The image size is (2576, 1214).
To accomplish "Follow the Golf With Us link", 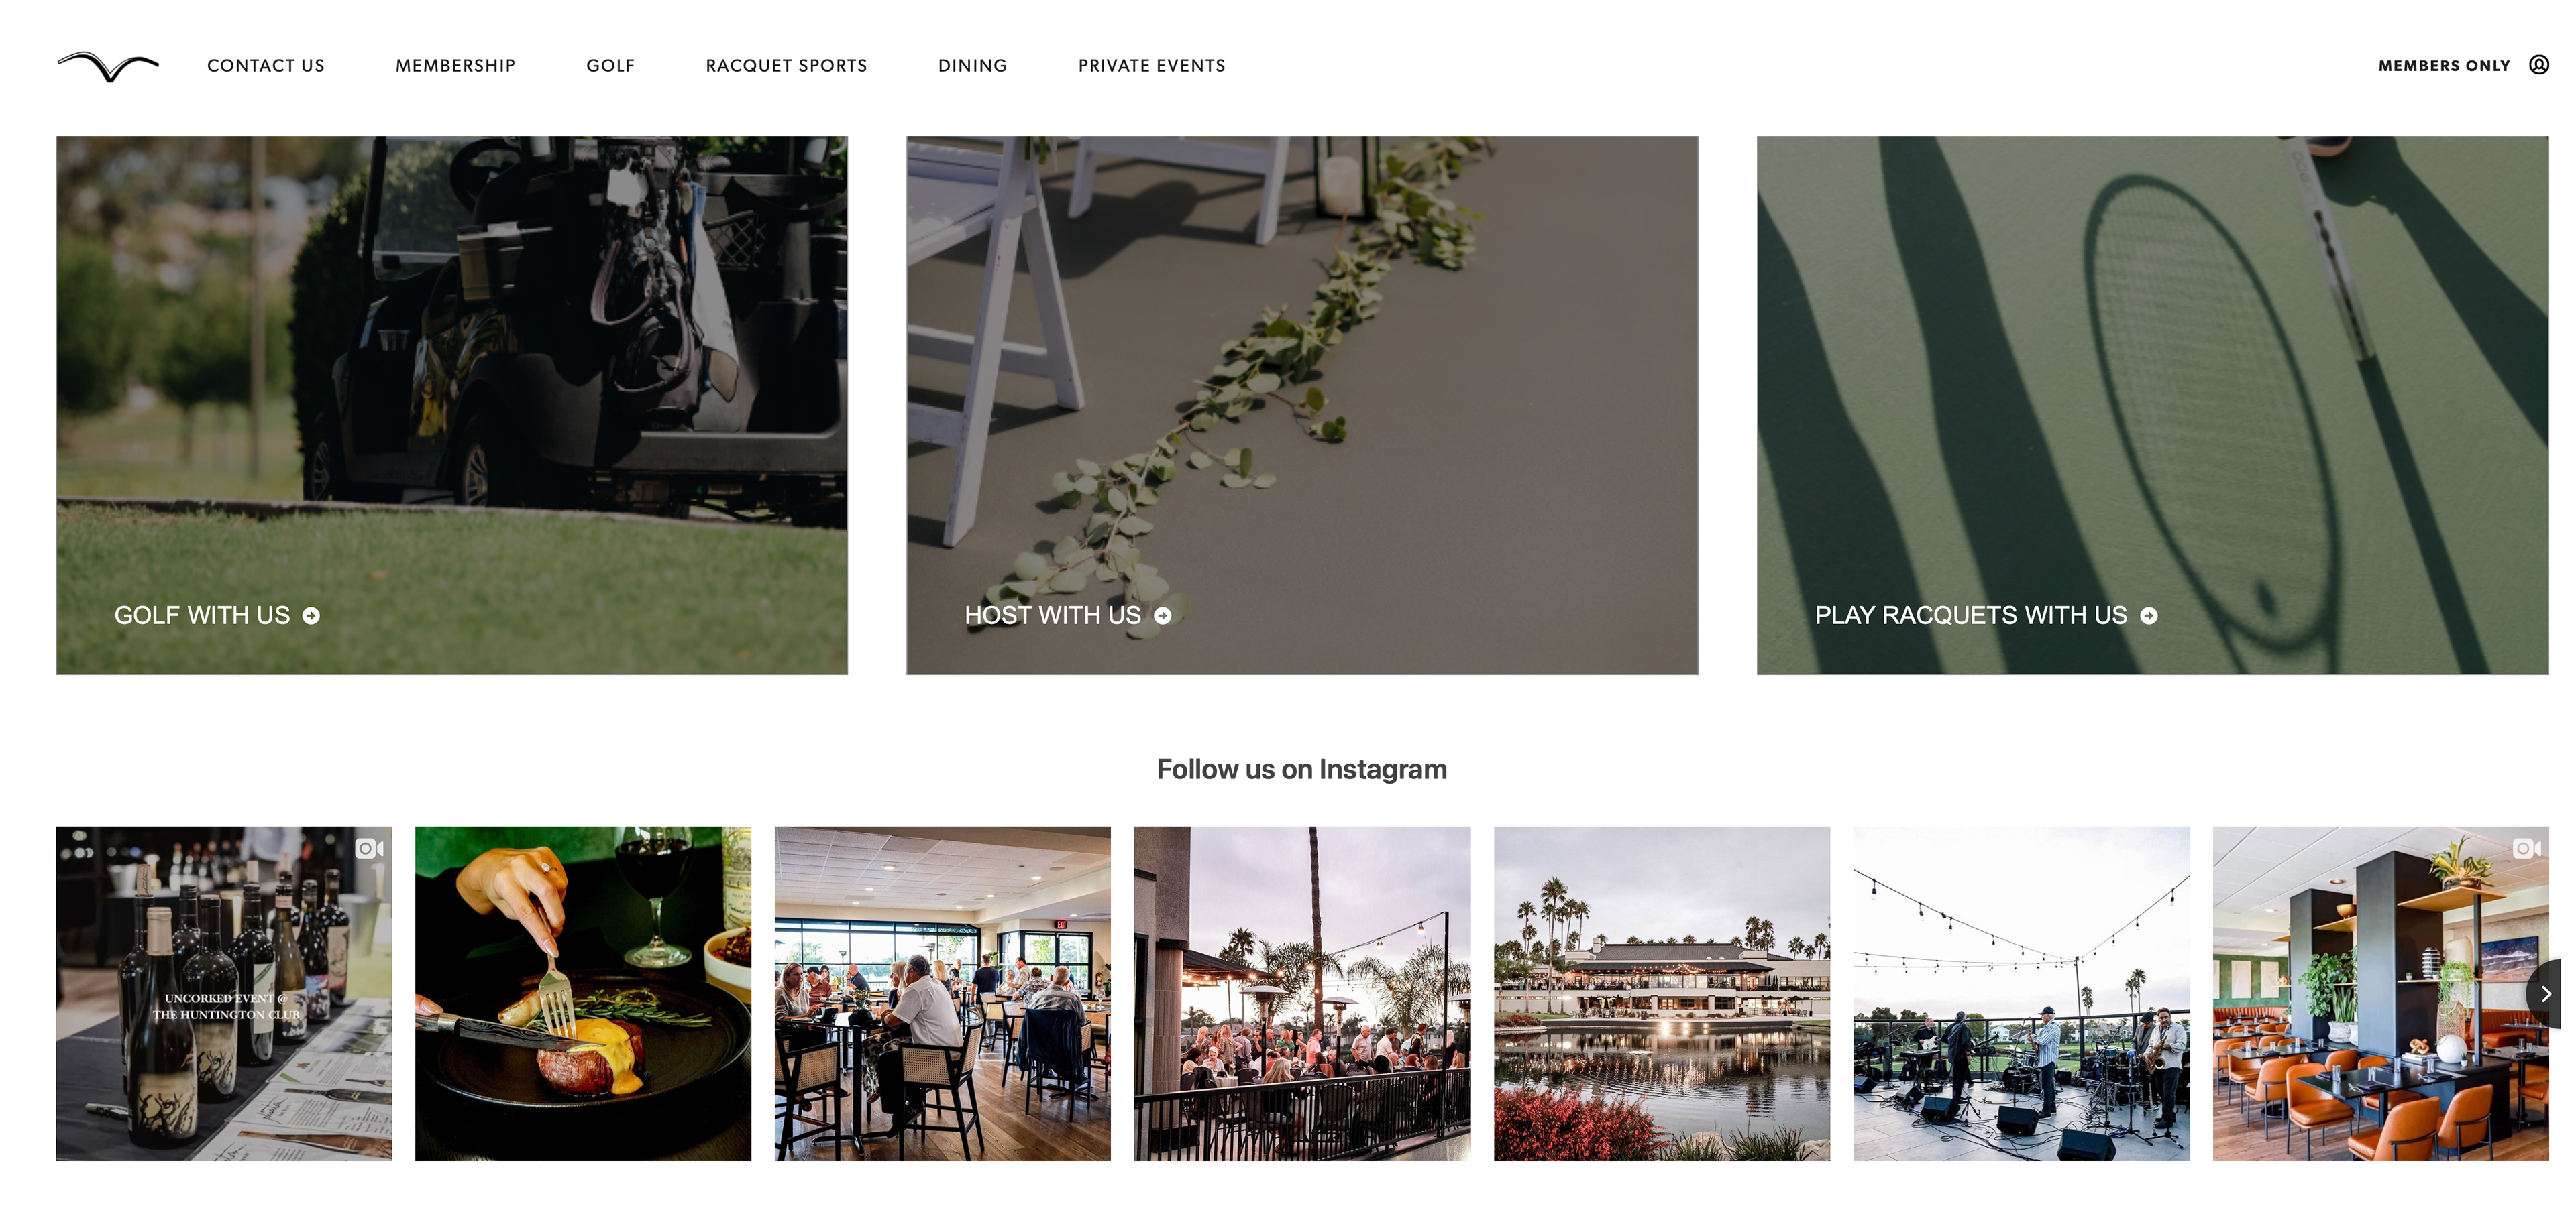I will 202,615.
